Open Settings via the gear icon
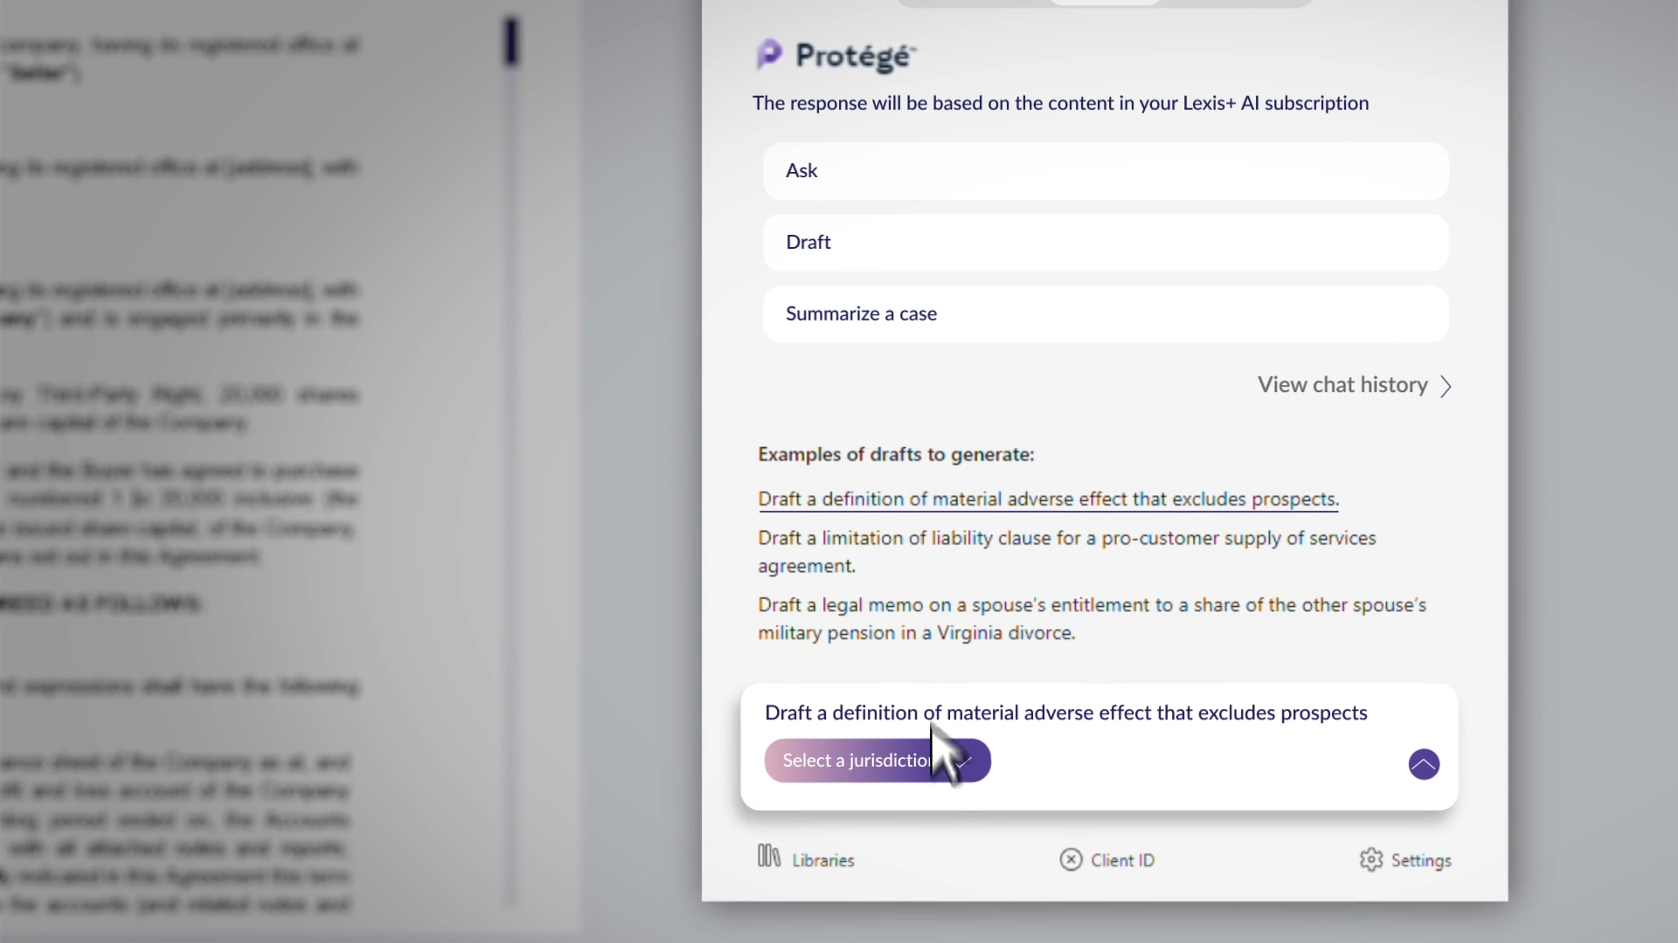The width and height of the screenshot is (1678, 943). [1371, 860]
